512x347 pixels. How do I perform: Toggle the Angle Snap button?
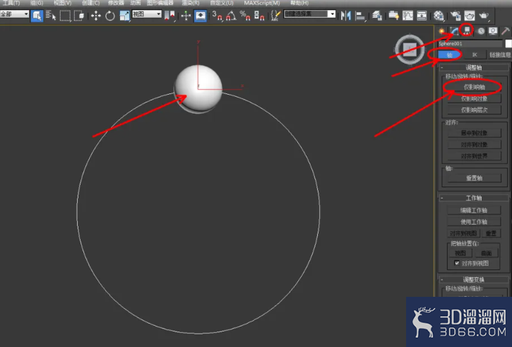(231, 16)
